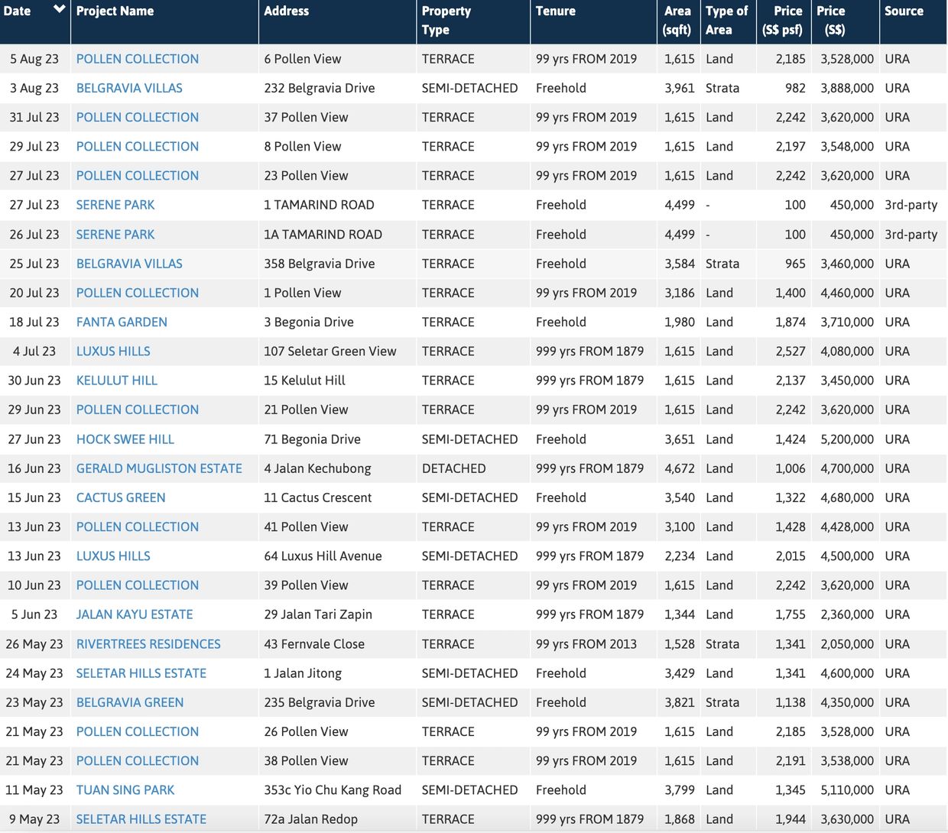Screen dimensions: 948x833
Task: Select the address 235 Belgravia Drive
Action: pos(320,702)
